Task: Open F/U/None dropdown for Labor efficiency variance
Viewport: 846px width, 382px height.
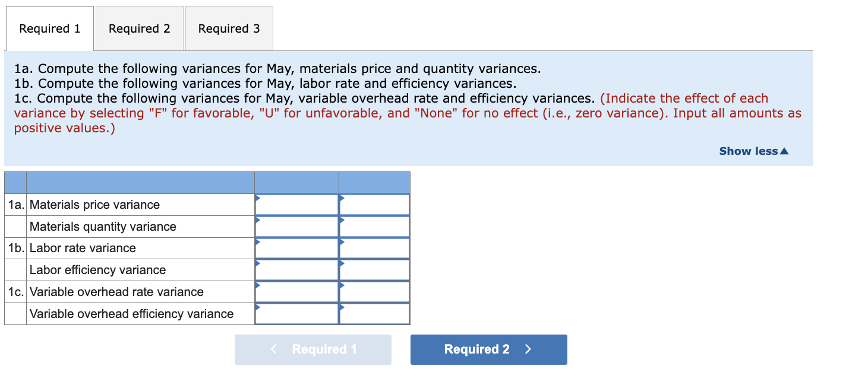Action: (374, 270)
